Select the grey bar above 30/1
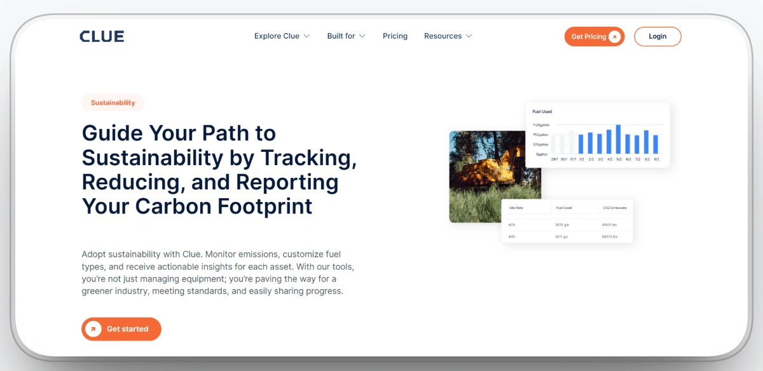The height and width of the screenshot is (371, 763). click(563, 144)
